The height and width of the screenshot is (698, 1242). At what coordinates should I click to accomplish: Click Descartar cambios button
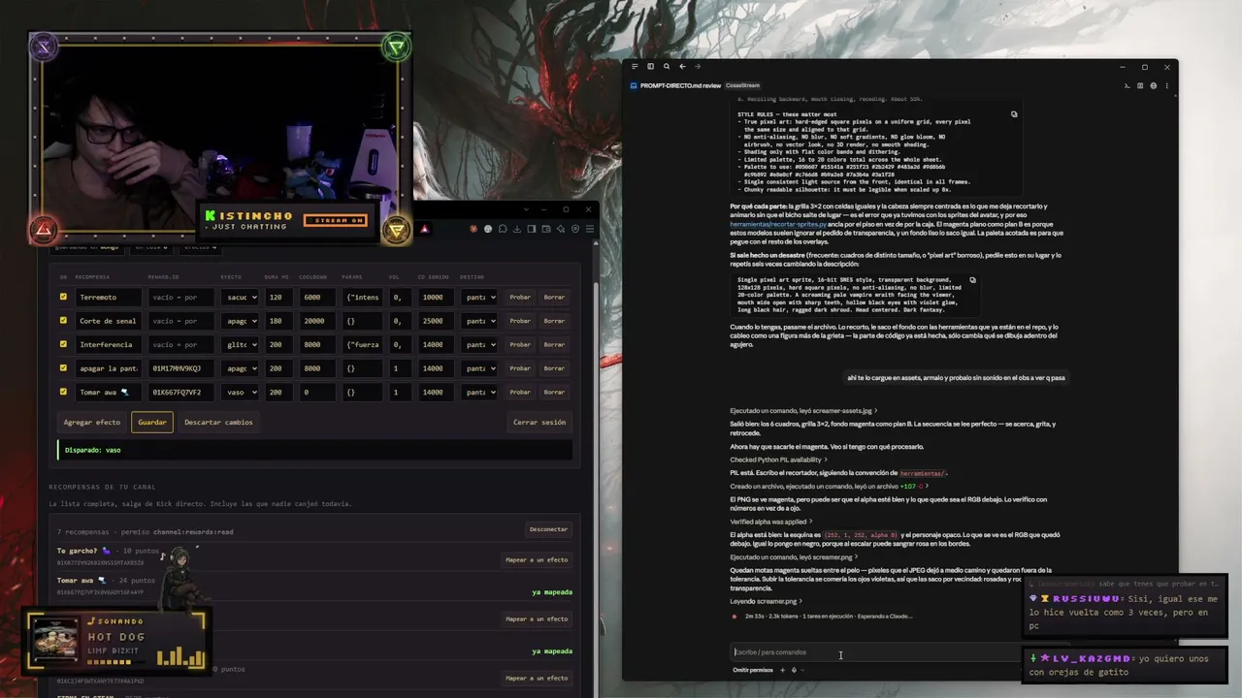pyautogui.click(x=218, y=423)
